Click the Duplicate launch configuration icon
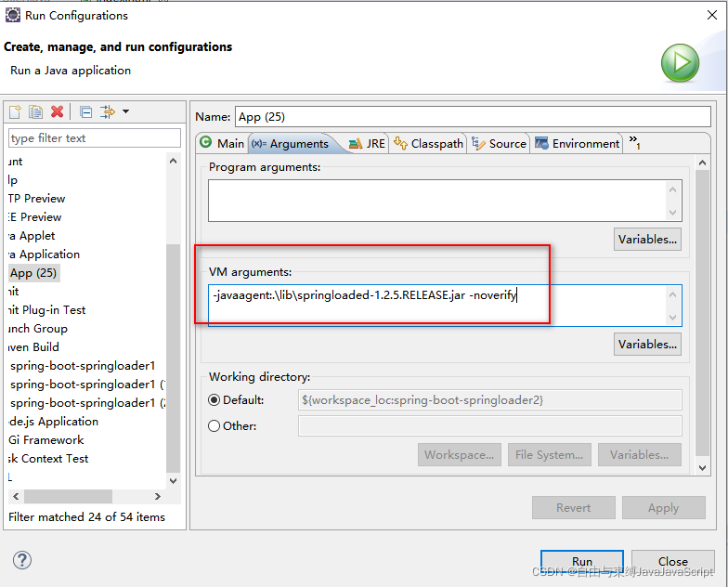This screenshot has height=587, width=728. 35,111
